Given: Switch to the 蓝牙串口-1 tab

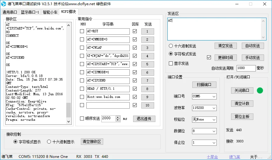Looking at the screenshot, I should click(x=30, y=12).
